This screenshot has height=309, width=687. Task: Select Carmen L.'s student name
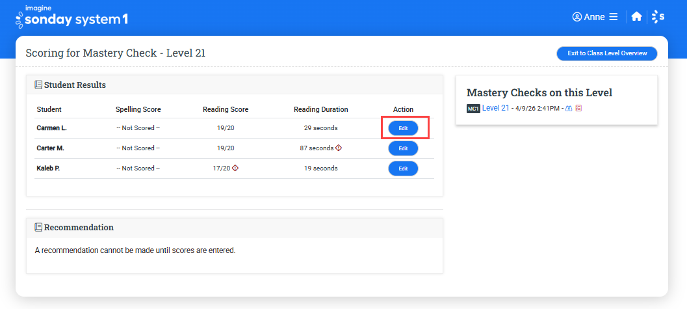[51, 128]
